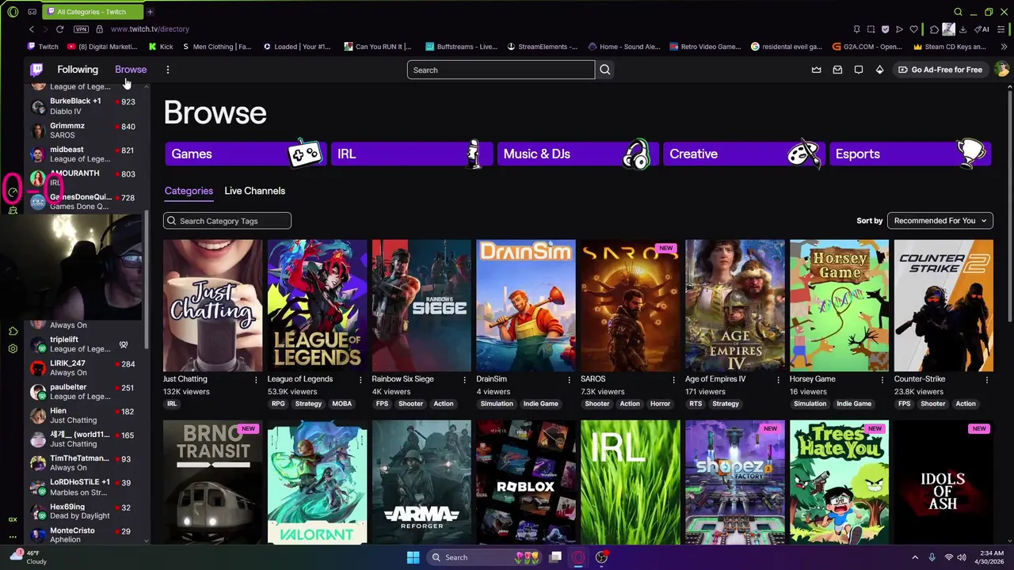1014x570 pixels.
Task: Switch to the Live Channels tab
Action: pos(254,191)
